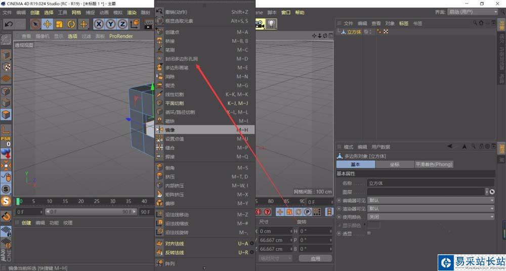The width and height of the screenshot is (506, 271).
Task: Toggle the Z axis lock
Action: click(122, 24)
